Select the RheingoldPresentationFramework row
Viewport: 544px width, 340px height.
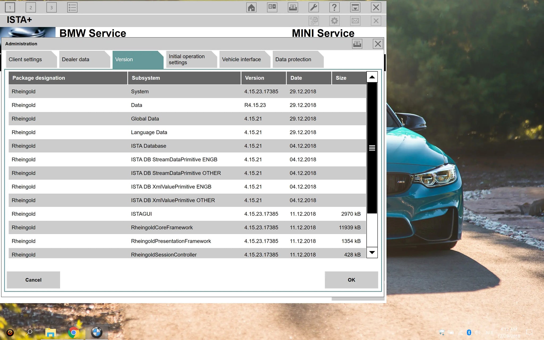pyautogui.click(x=187, y=241)
